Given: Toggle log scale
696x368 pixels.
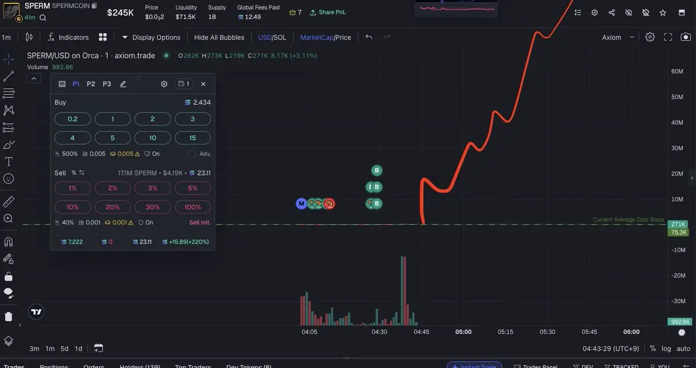Looking at the screenshot, I should [x=666, y=349].
